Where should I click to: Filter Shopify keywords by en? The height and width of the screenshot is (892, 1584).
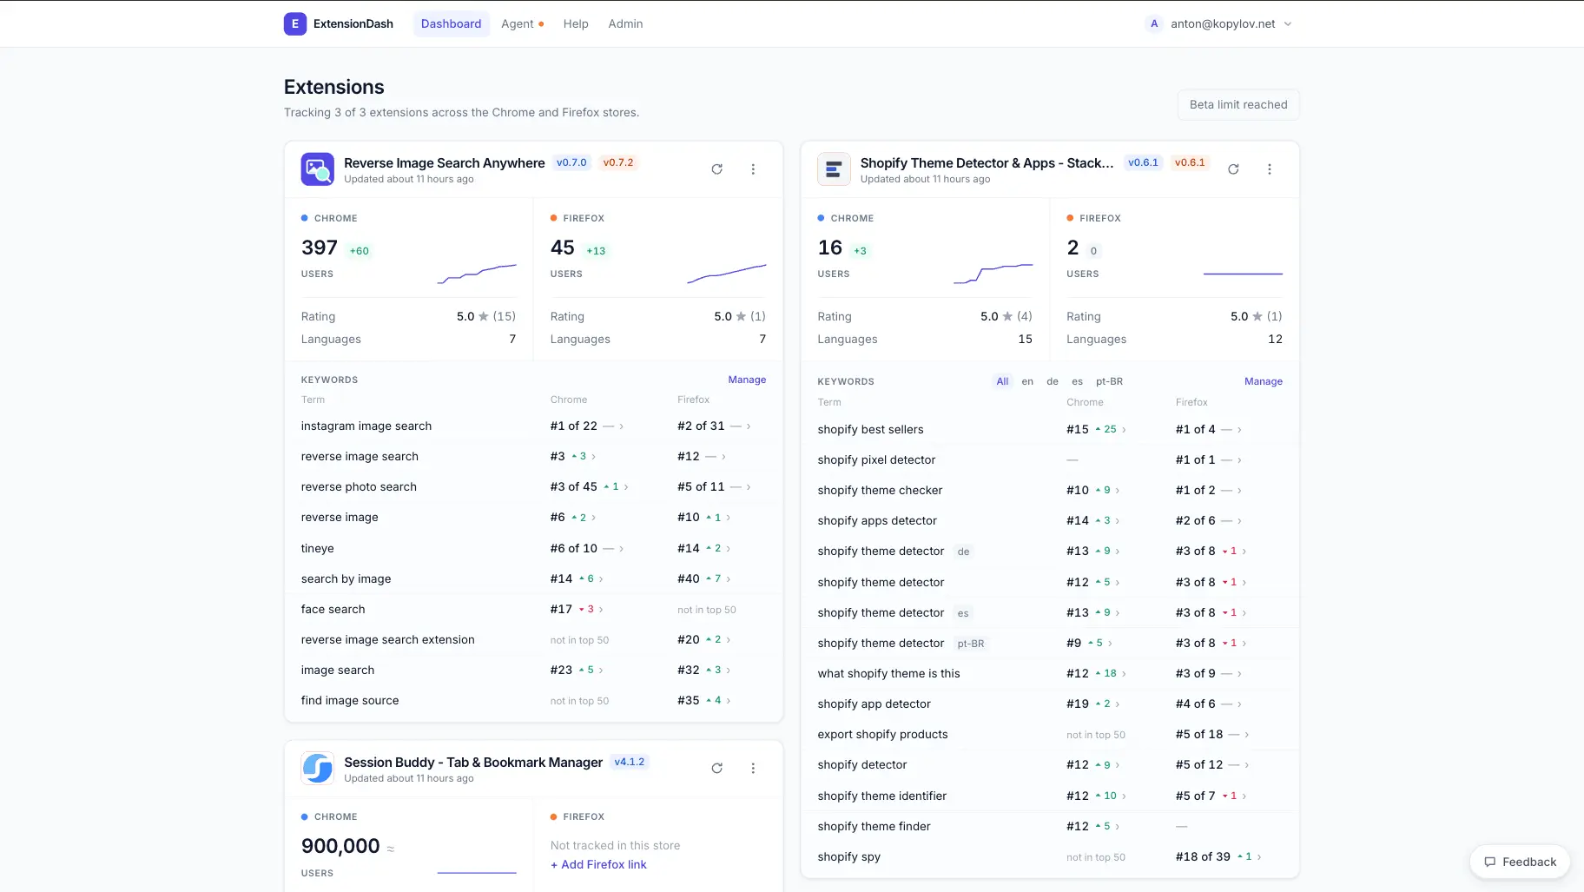pos(1027,381)
